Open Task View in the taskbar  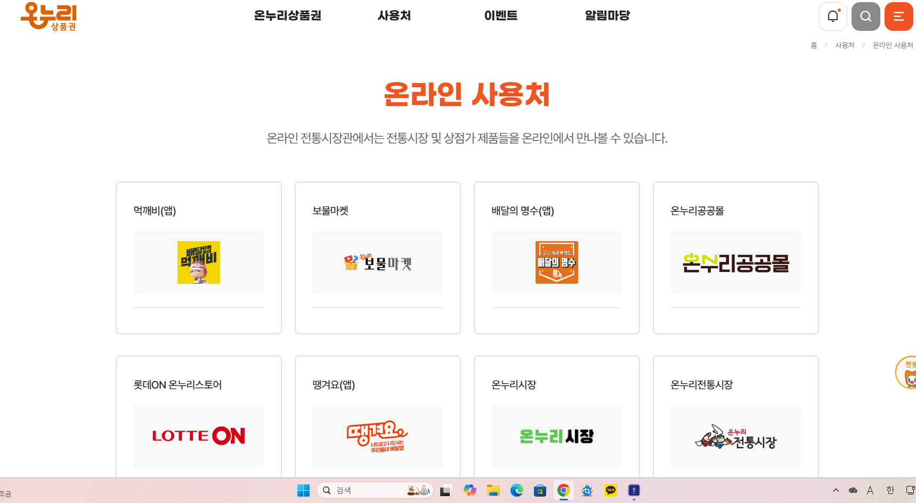click(x=445, y=490)
